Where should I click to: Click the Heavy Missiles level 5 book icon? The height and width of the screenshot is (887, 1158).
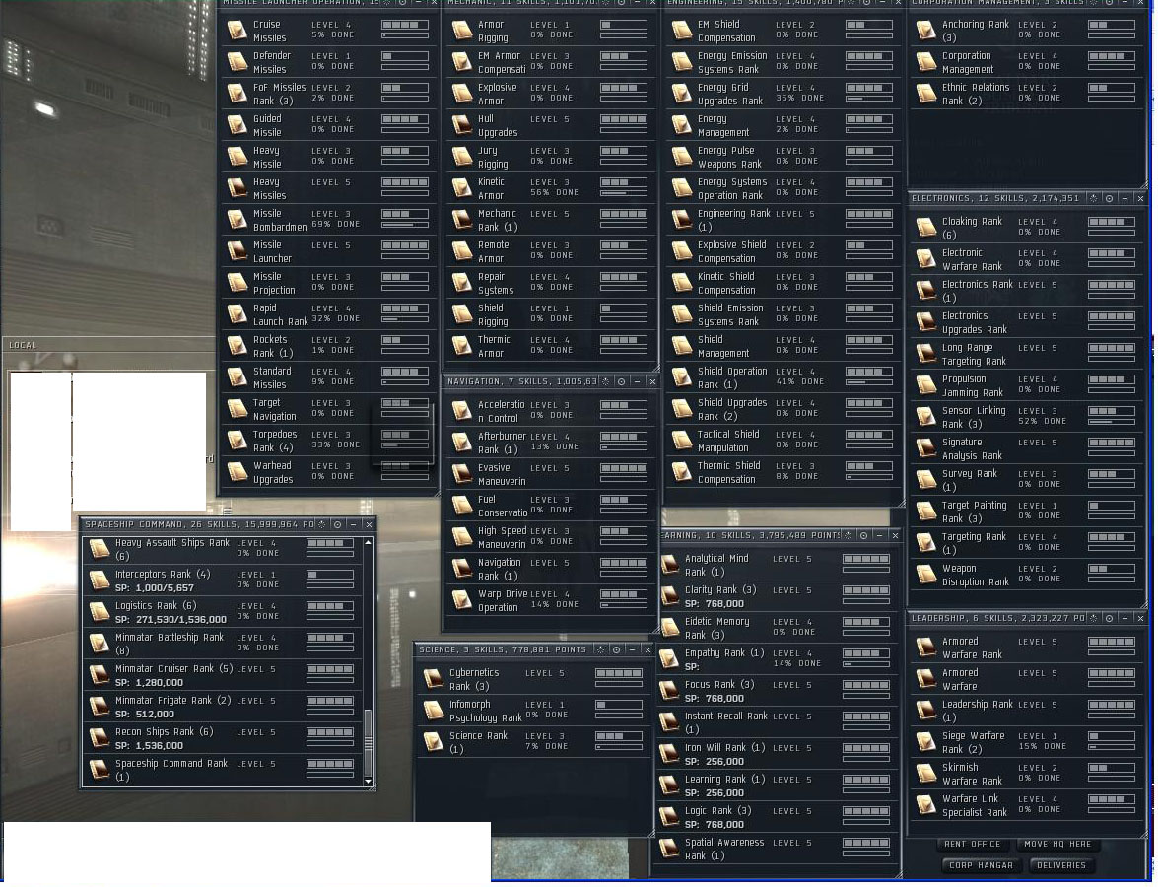[238, 188]
